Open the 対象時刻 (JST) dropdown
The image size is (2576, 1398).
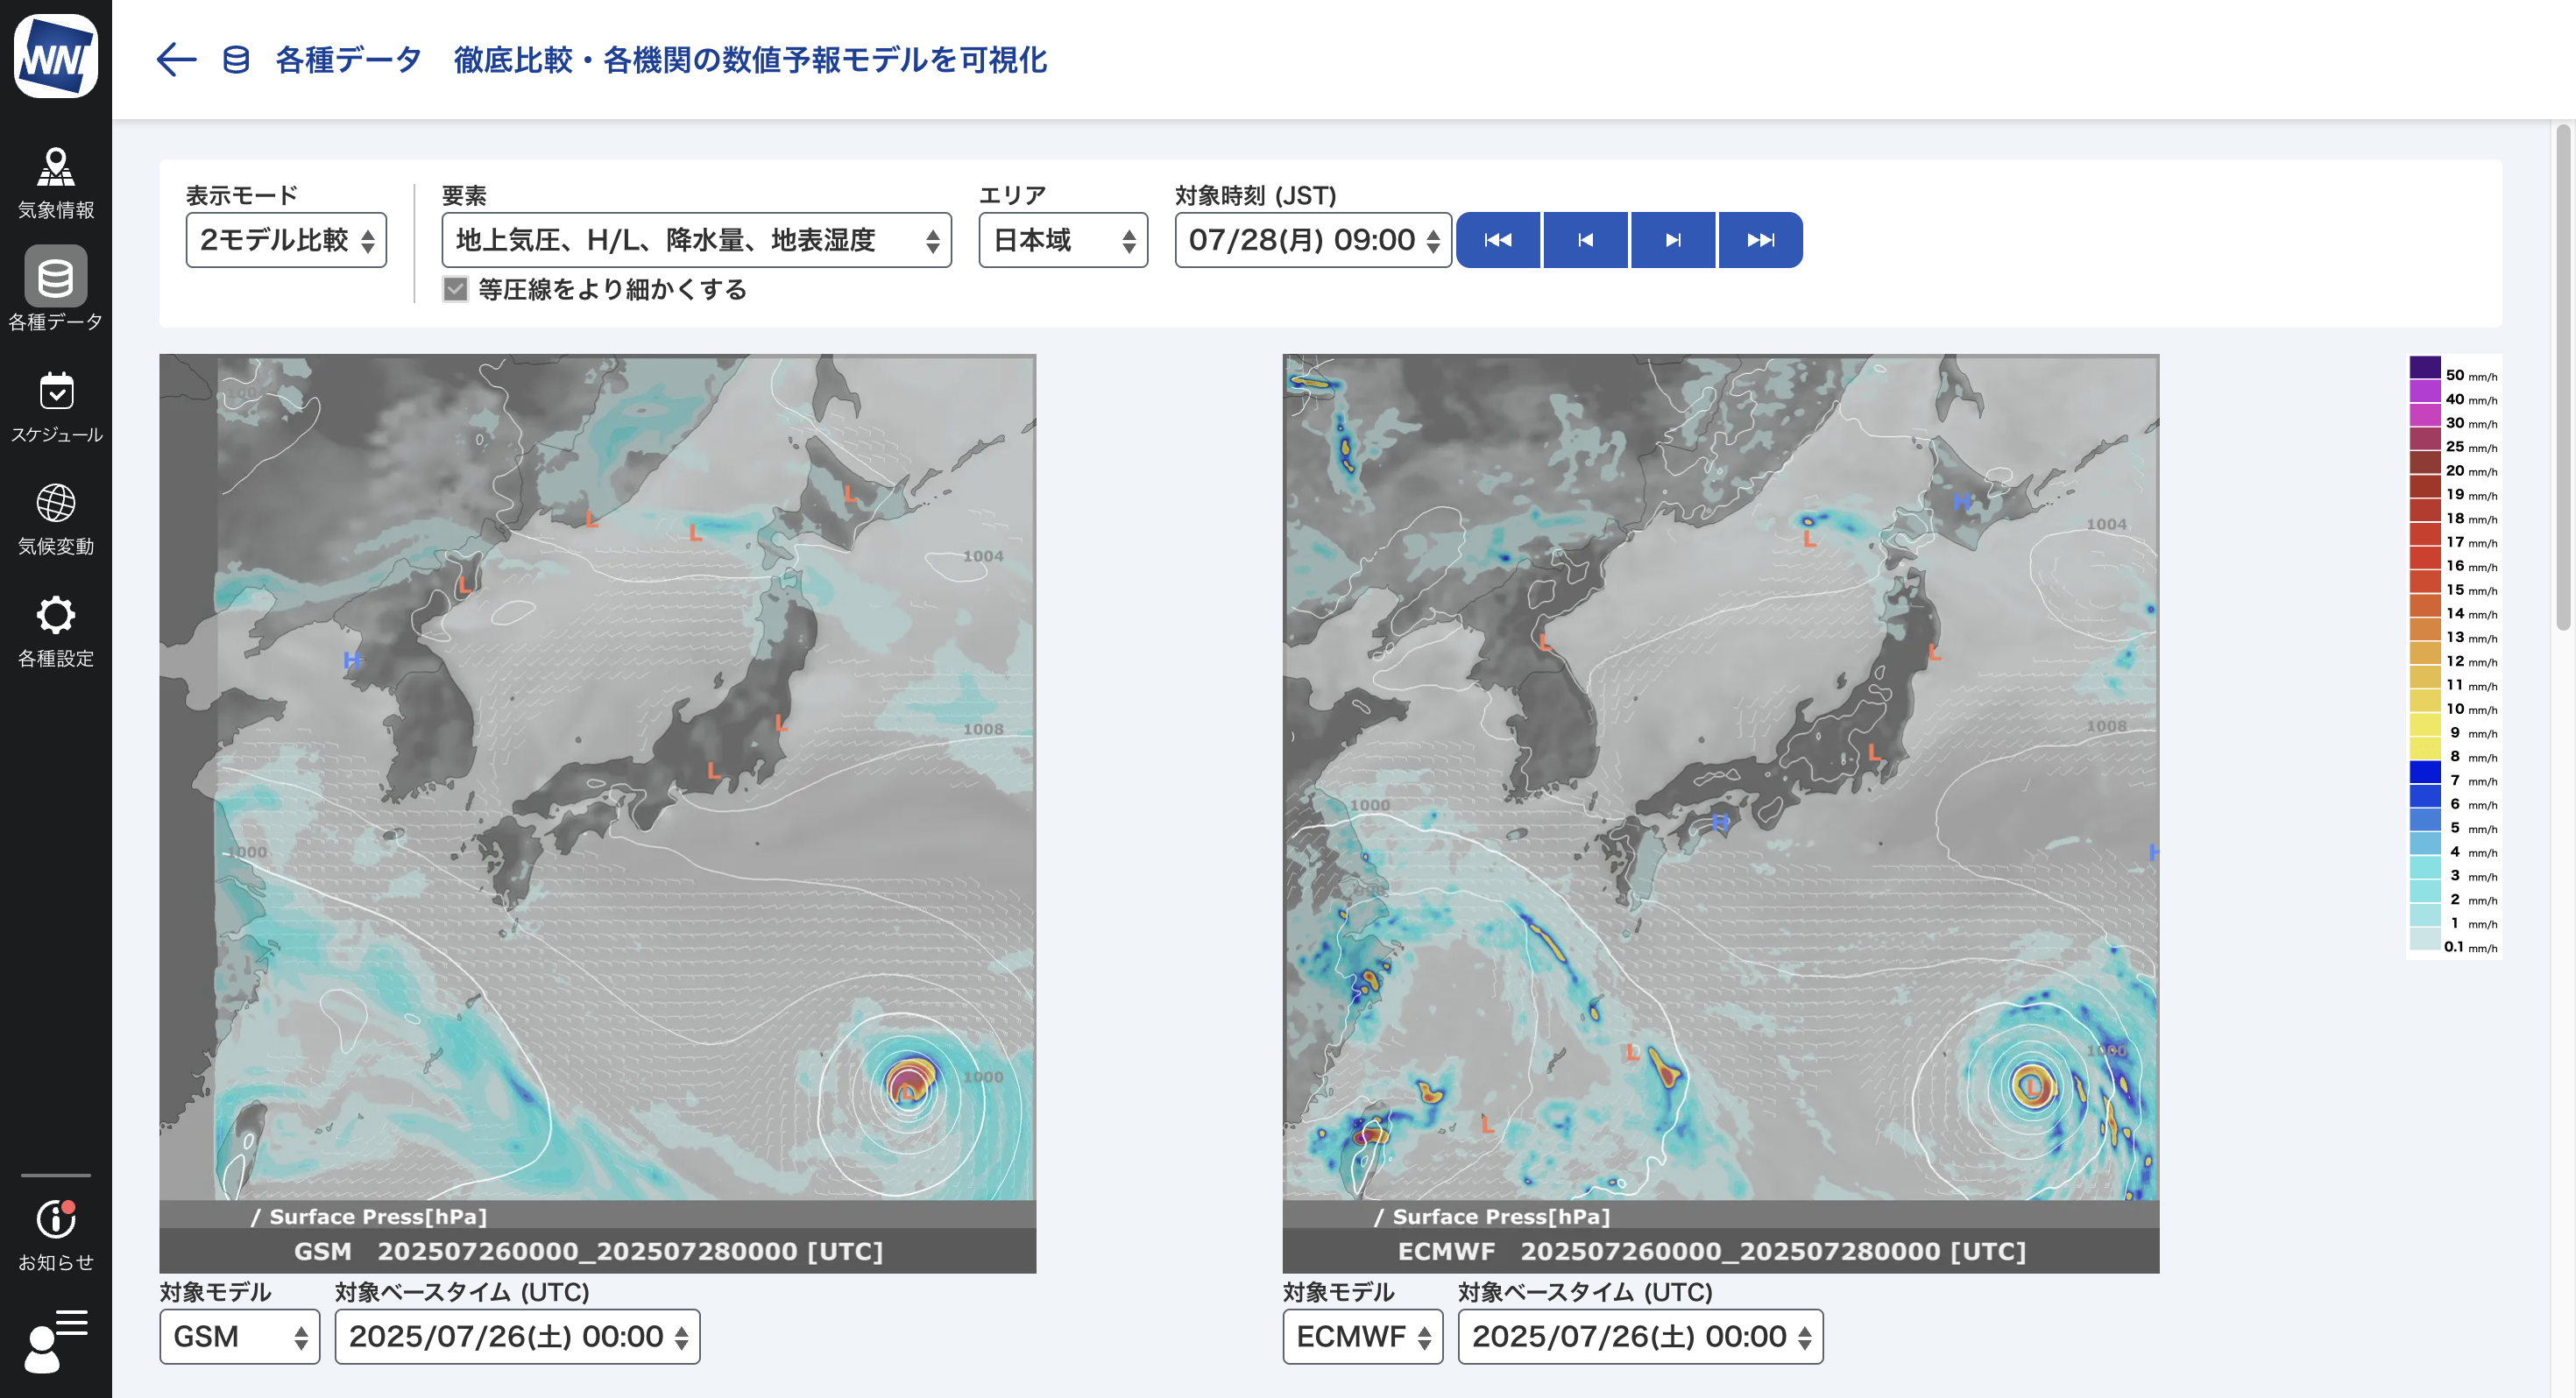click(1313, 240)
